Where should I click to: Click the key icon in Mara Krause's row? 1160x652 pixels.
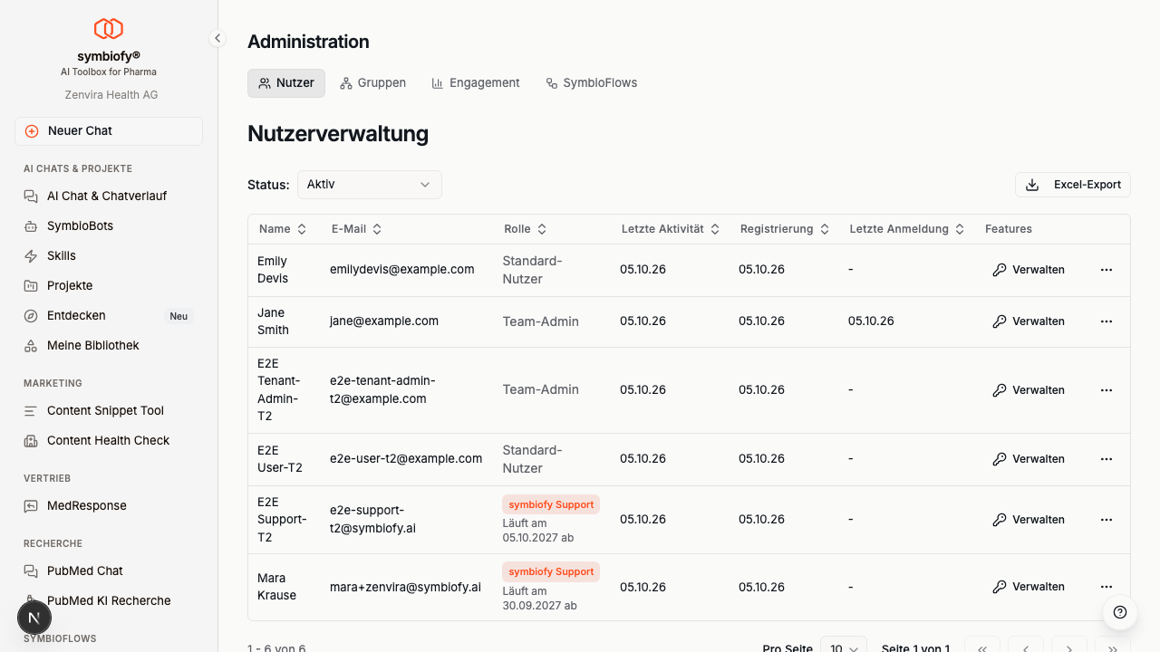1000,587
